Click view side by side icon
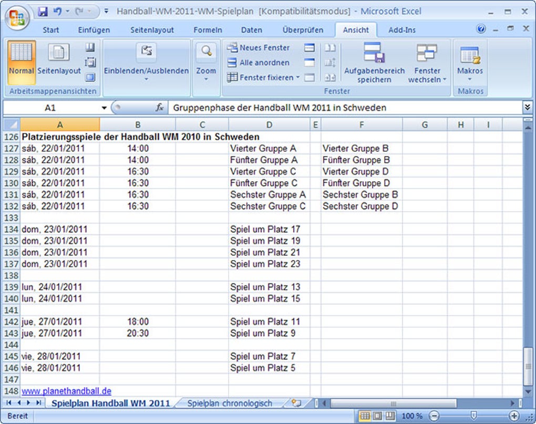Image resolution: width=536 pixels, height=424 pixels. (330, 47)
